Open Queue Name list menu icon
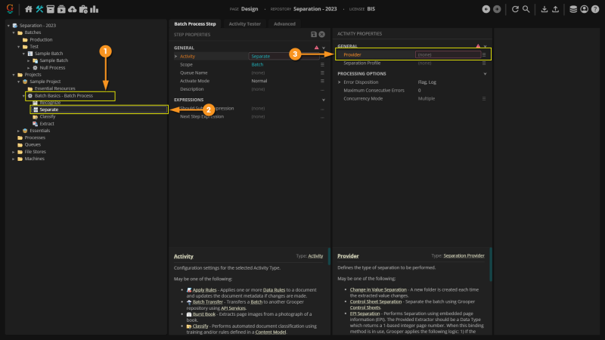 [x=322, y=73]
